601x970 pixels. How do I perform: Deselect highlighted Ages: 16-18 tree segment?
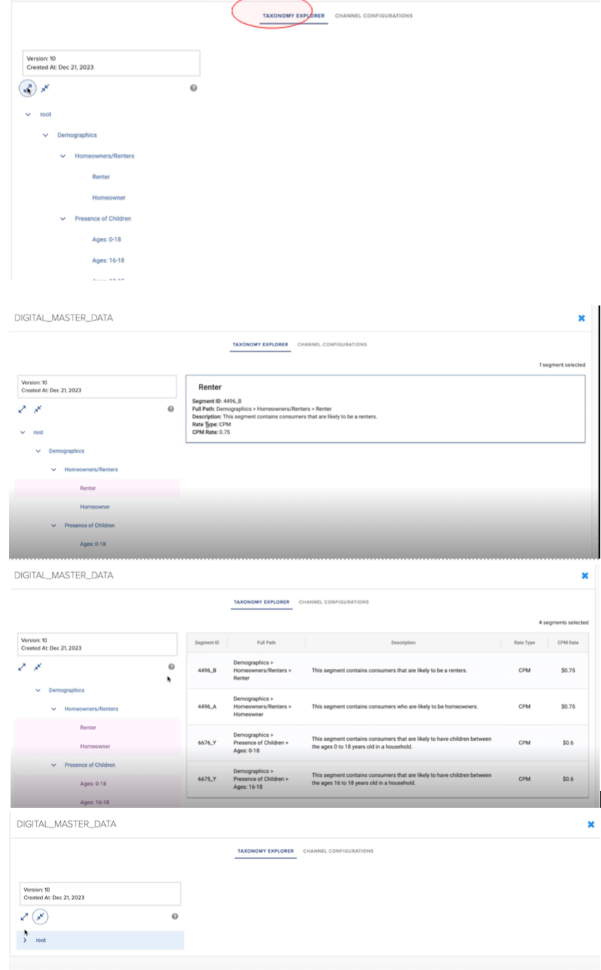[x=95, y=802]
